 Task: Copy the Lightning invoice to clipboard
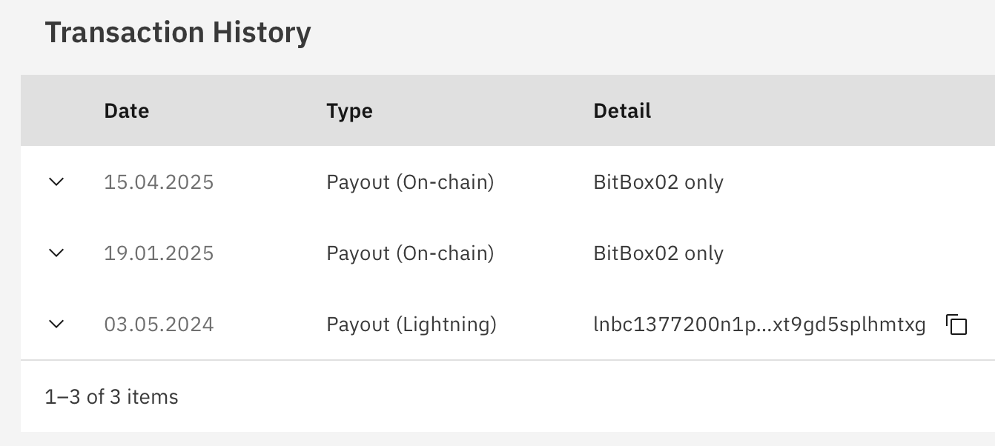point(956,324)
